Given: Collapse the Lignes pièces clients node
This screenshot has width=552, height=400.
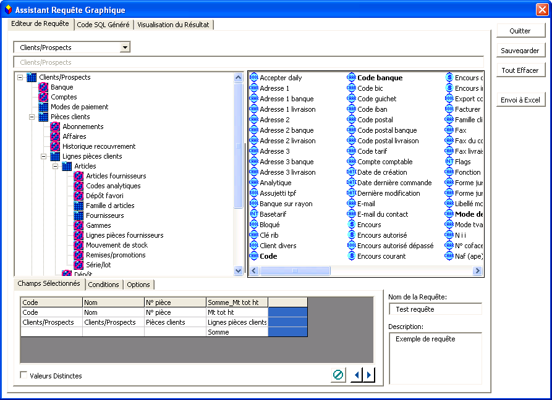Looking at the screenshot, I should [44, 156].
